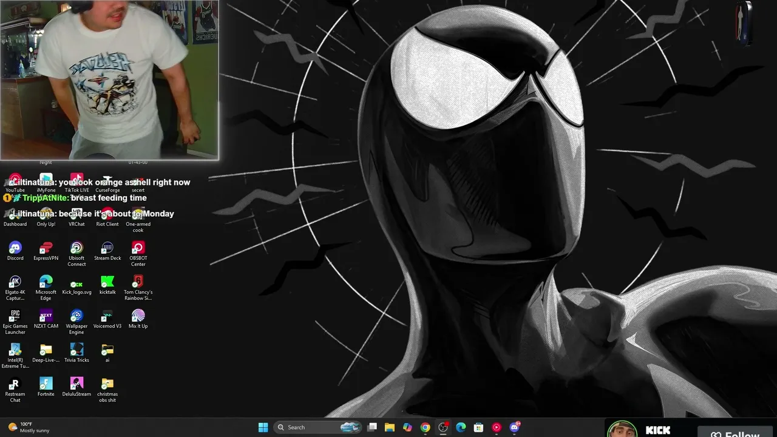Select the Discord desktop icon
The width and height of the screenshot is (777, 437).
(15, 251)
